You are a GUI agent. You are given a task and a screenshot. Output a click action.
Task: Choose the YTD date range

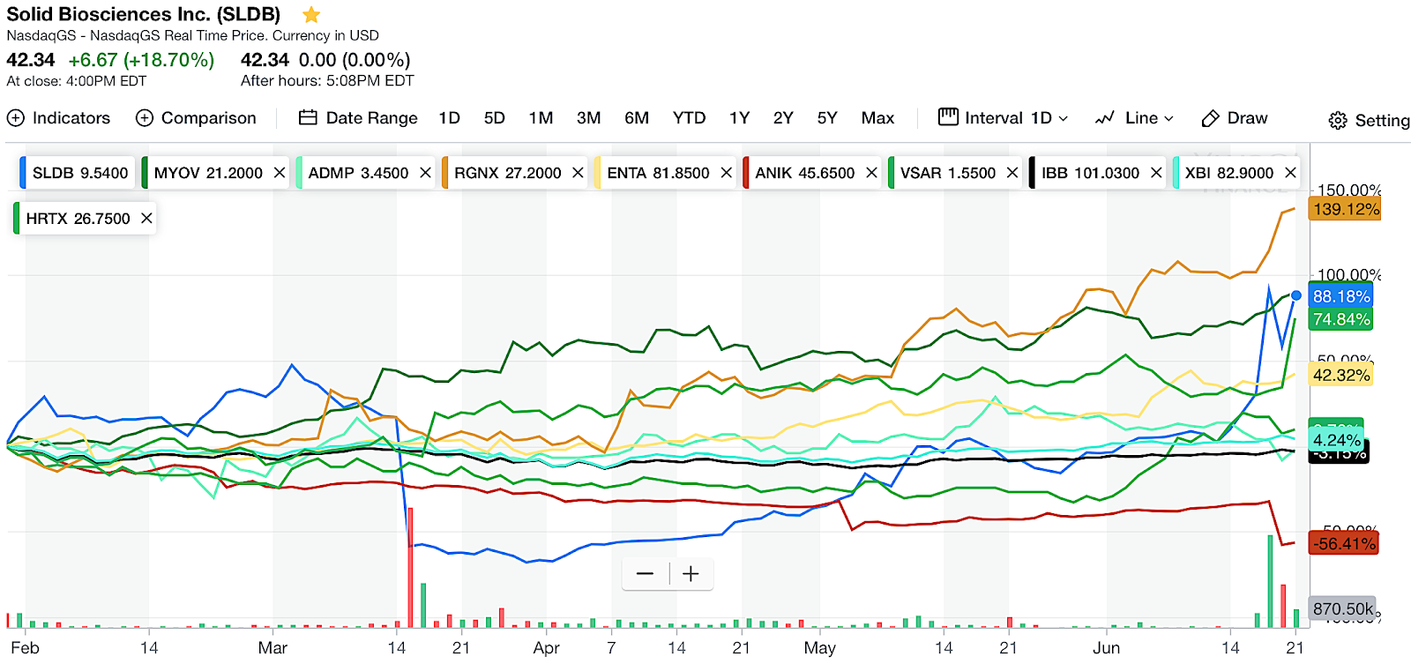[689, 118]
